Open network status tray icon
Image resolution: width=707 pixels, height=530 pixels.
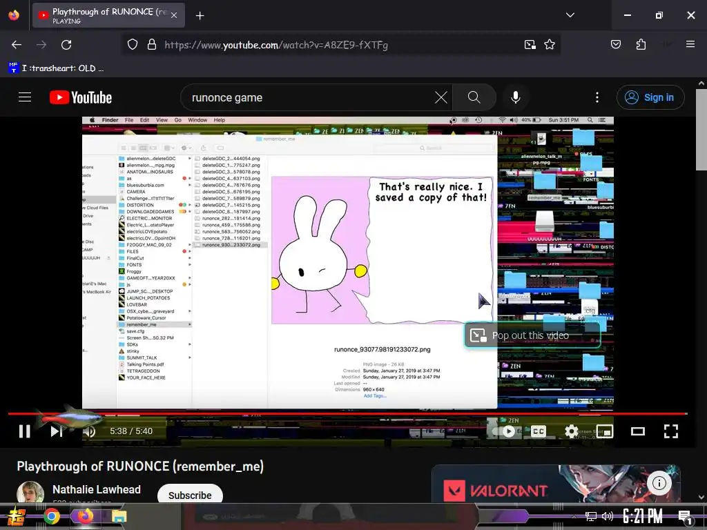[591, 516]
